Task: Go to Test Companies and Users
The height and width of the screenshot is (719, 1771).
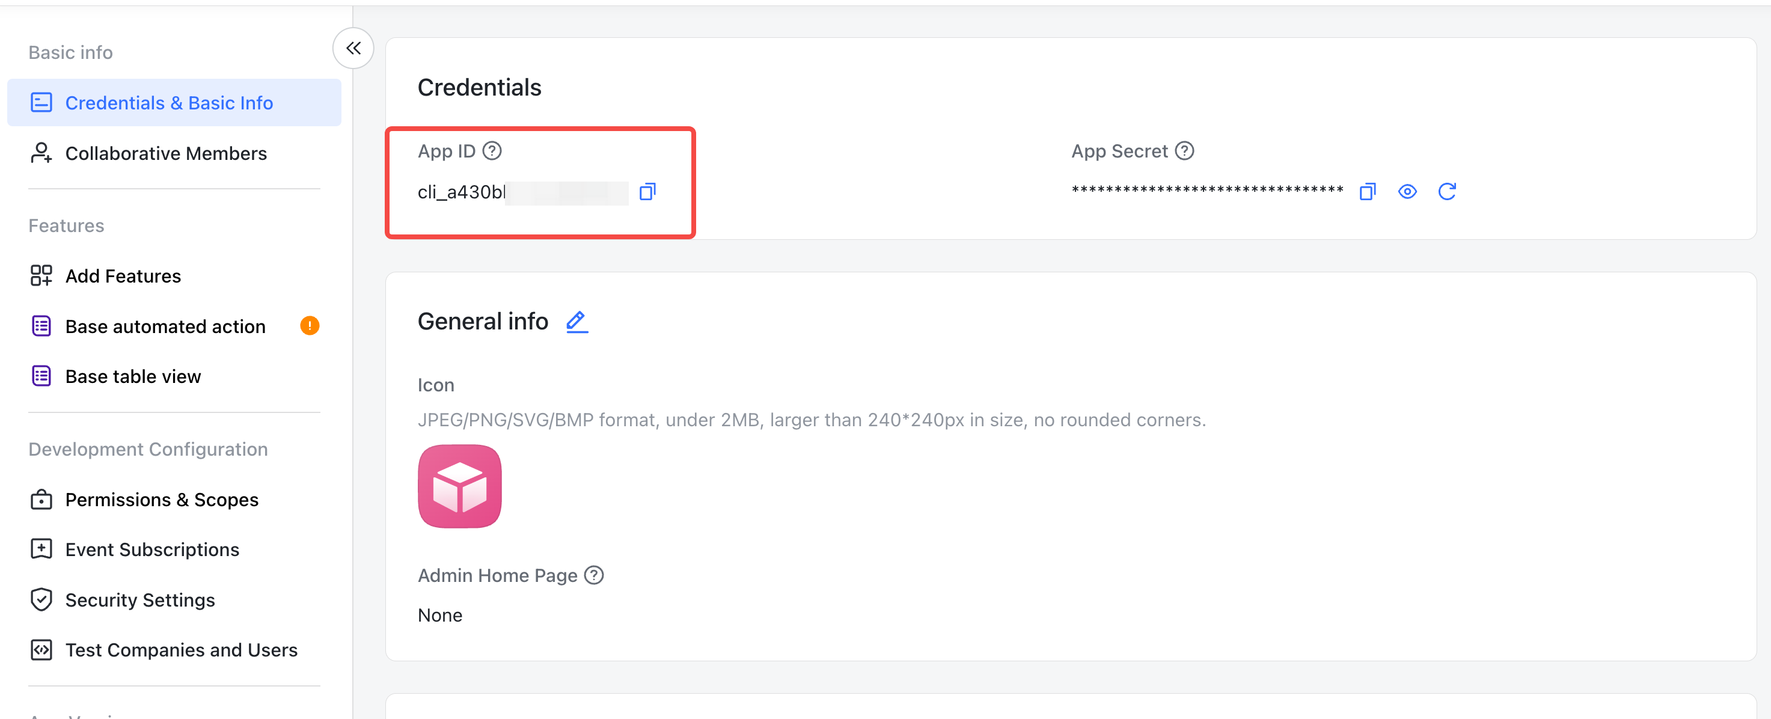Action: pyautogui.click(x=181, y=650)
